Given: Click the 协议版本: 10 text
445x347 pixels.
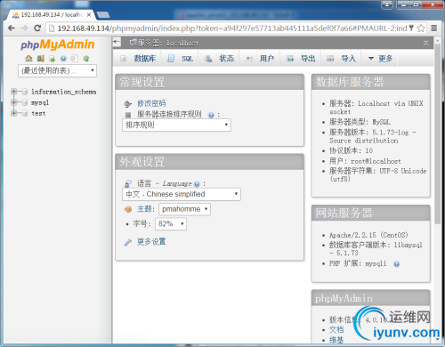Looking at the screenshot, I should (x=351, y=150).
